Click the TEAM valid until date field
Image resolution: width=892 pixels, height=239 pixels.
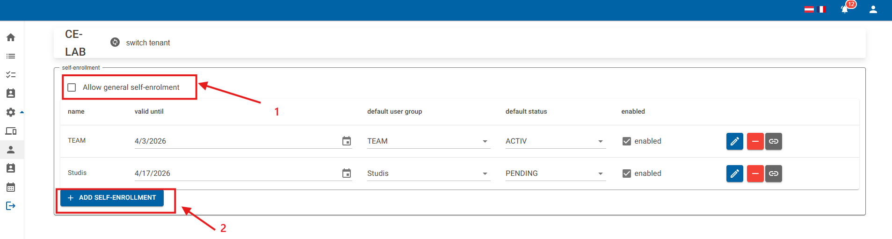[x=236, y=141]
